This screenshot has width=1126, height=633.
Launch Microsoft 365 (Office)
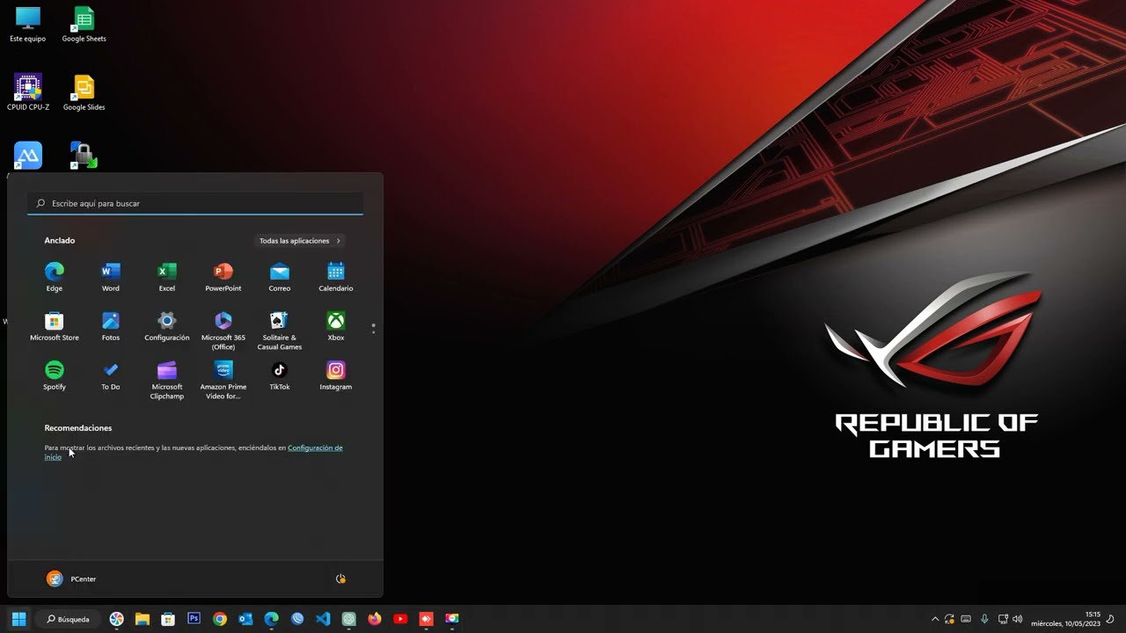223,330
